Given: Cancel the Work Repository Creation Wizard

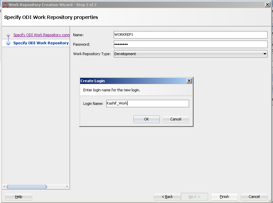Looking at the screenshot, I should pyautogui.click(x=254, y=197).
